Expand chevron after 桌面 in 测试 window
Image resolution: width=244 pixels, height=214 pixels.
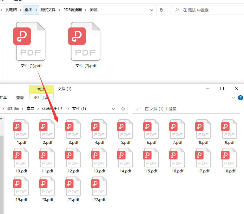click(x=36, y=10)
